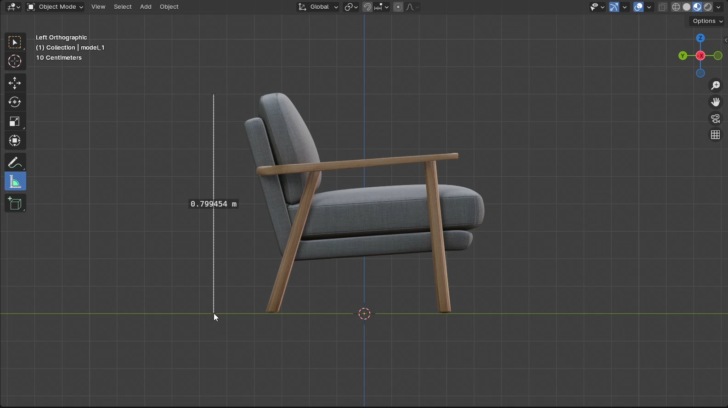Toggle snapping magnet icon
This screenshot has width=728, height=408.
367,7
